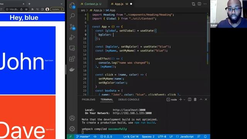Image resolution: width=247 pixels, height=139 pixels.
Task: Open the http://192.168.1.155:3000 network link
Action: 132,113
